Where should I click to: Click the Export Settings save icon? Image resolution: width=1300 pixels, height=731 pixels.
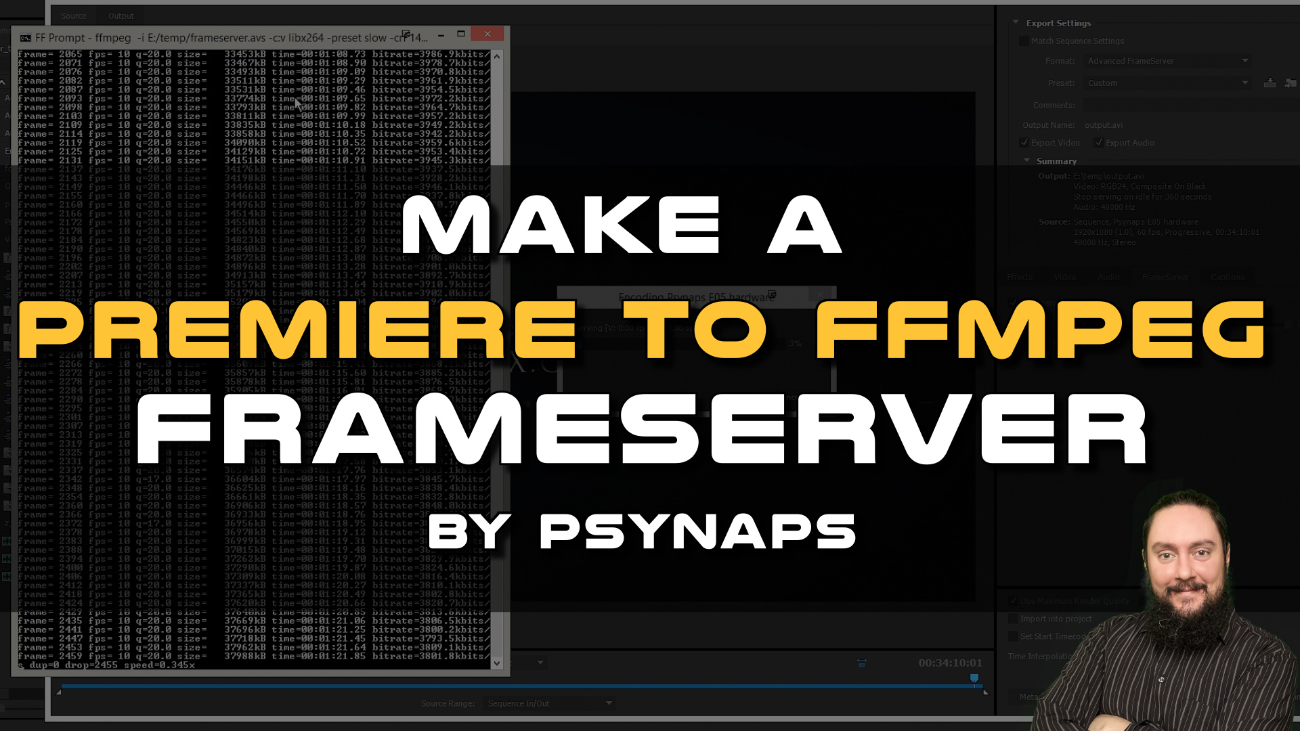coord(1270,83)
